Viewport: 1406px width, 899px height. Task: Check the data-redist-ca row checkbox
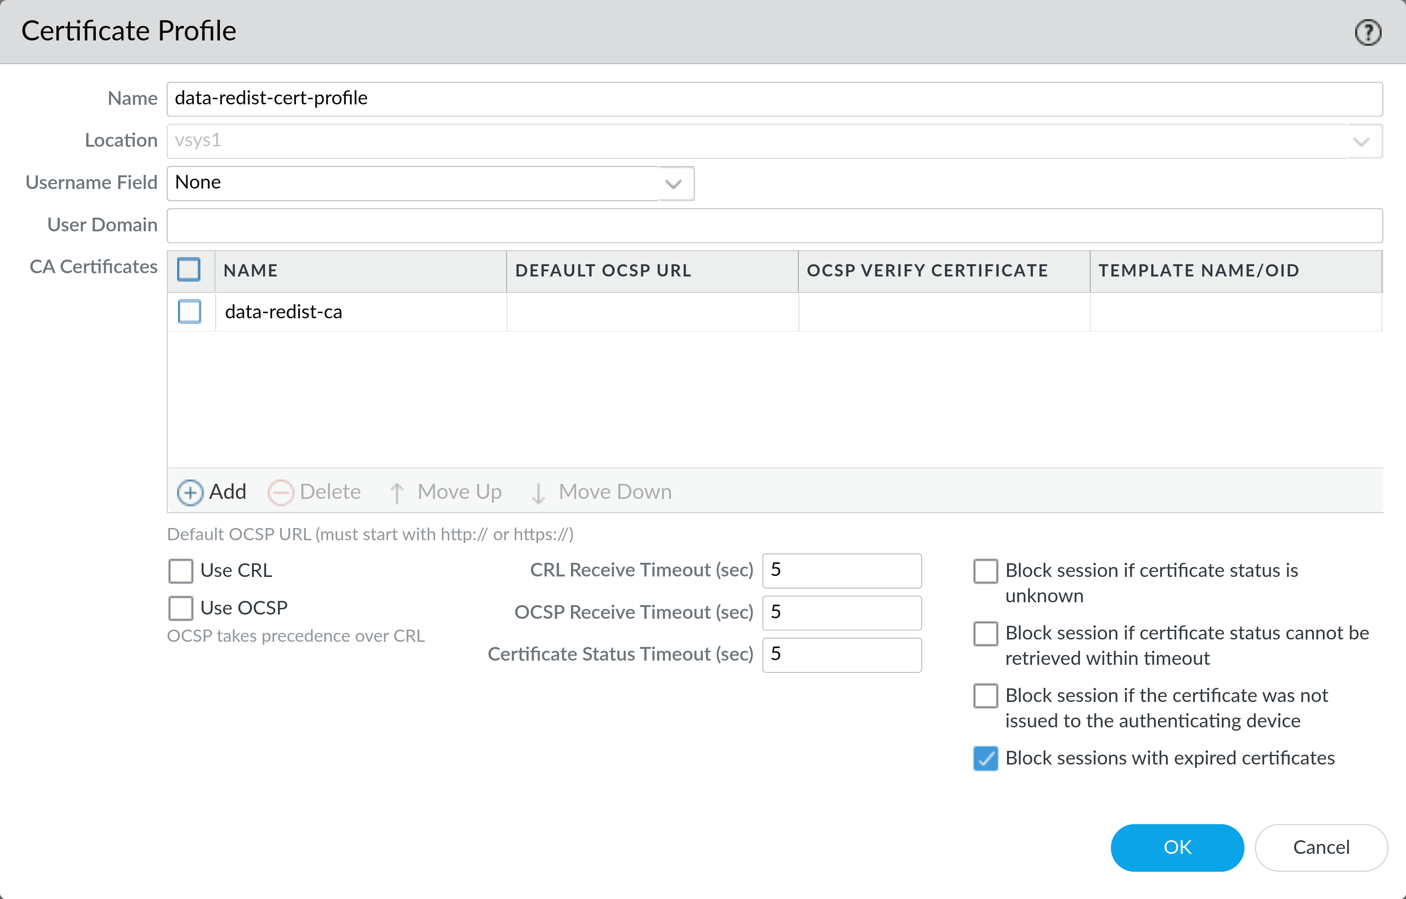pos(189,312)
